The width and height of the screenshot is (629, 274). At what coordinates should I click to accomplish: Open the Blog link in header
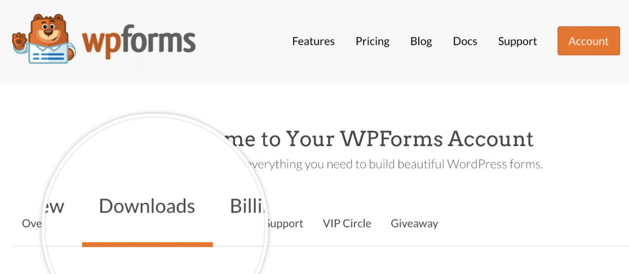tap(421, 41)
